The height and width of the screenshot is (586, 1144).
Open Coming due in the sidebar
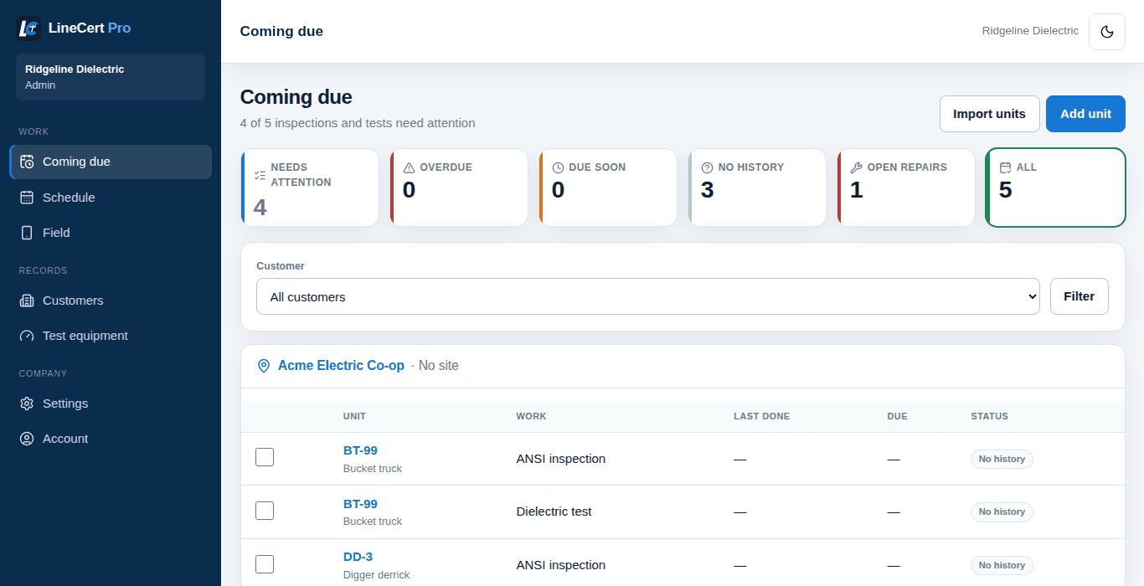(x=111, y=162)
